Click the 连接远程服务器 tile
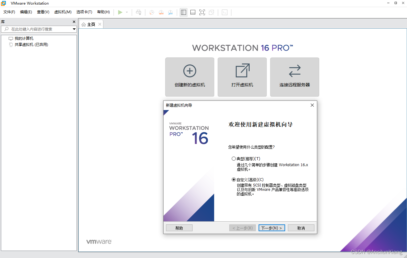This screenshot has width=407, height=258. pos(295,77)
